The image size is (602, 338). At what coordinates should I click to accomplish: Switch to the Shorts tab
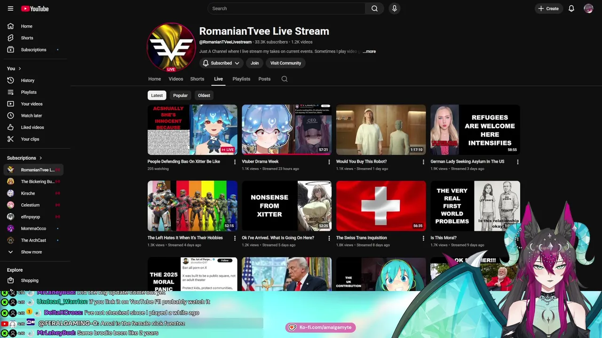(197, 79)
